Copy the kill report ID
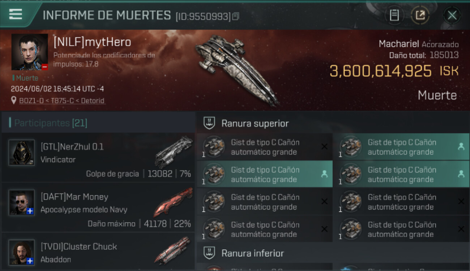This screenshot has width=470, height=271. [236, 16]
